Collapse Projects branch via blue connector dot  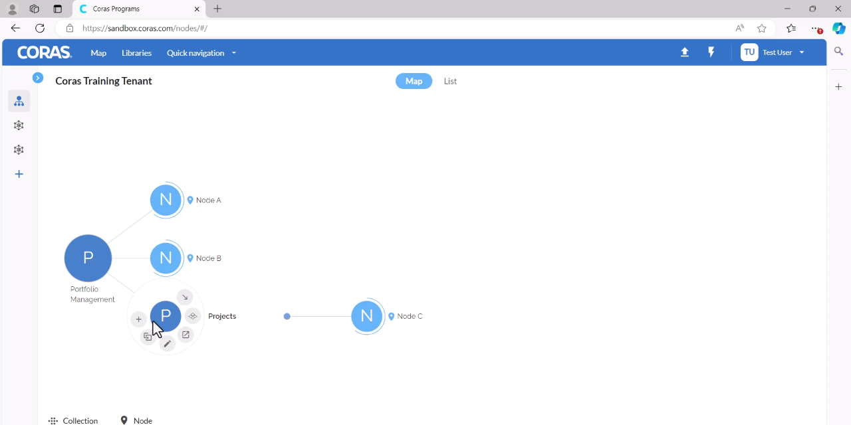coord(287,316)
